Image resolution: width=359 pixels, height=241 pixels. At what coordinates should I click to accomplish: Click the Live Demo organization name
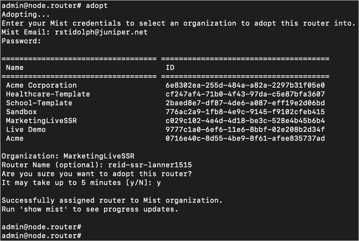pyautogui.click(x=26, y=129)
